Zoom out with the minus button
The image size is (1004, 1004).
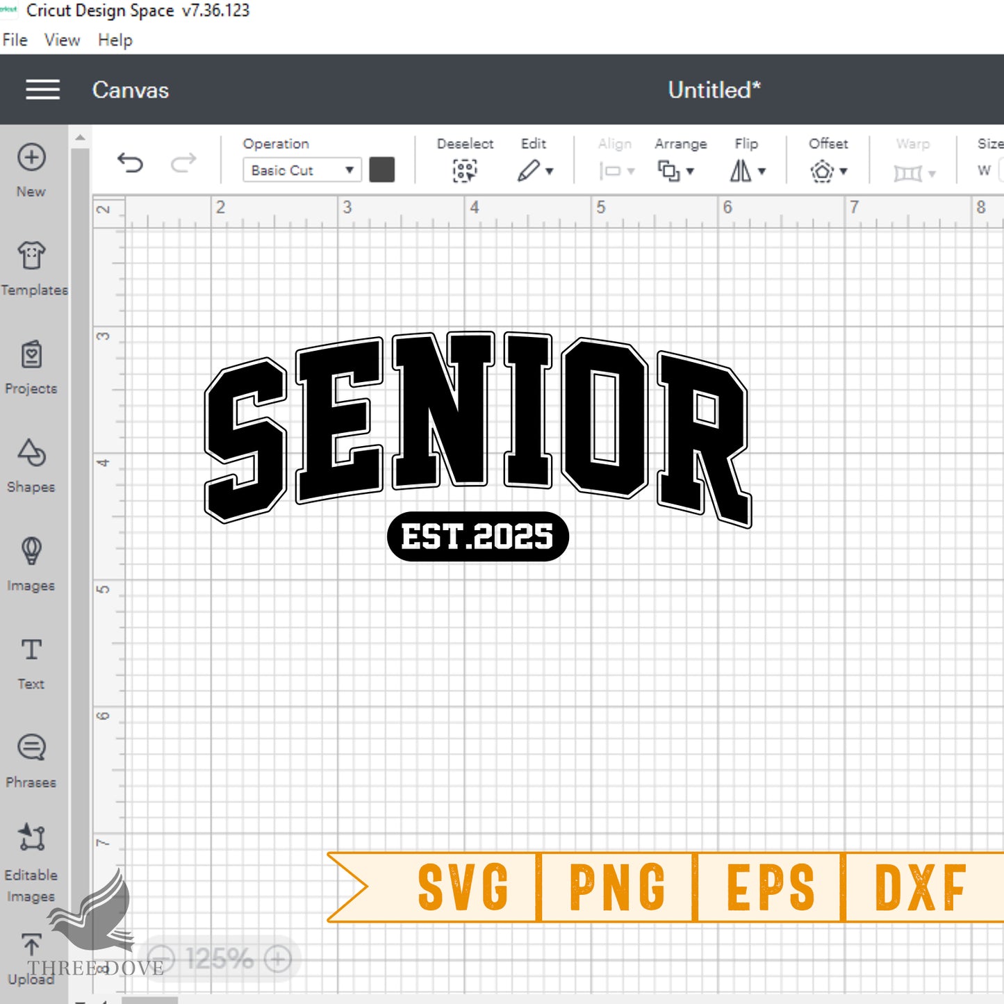(x=161, y=960)
